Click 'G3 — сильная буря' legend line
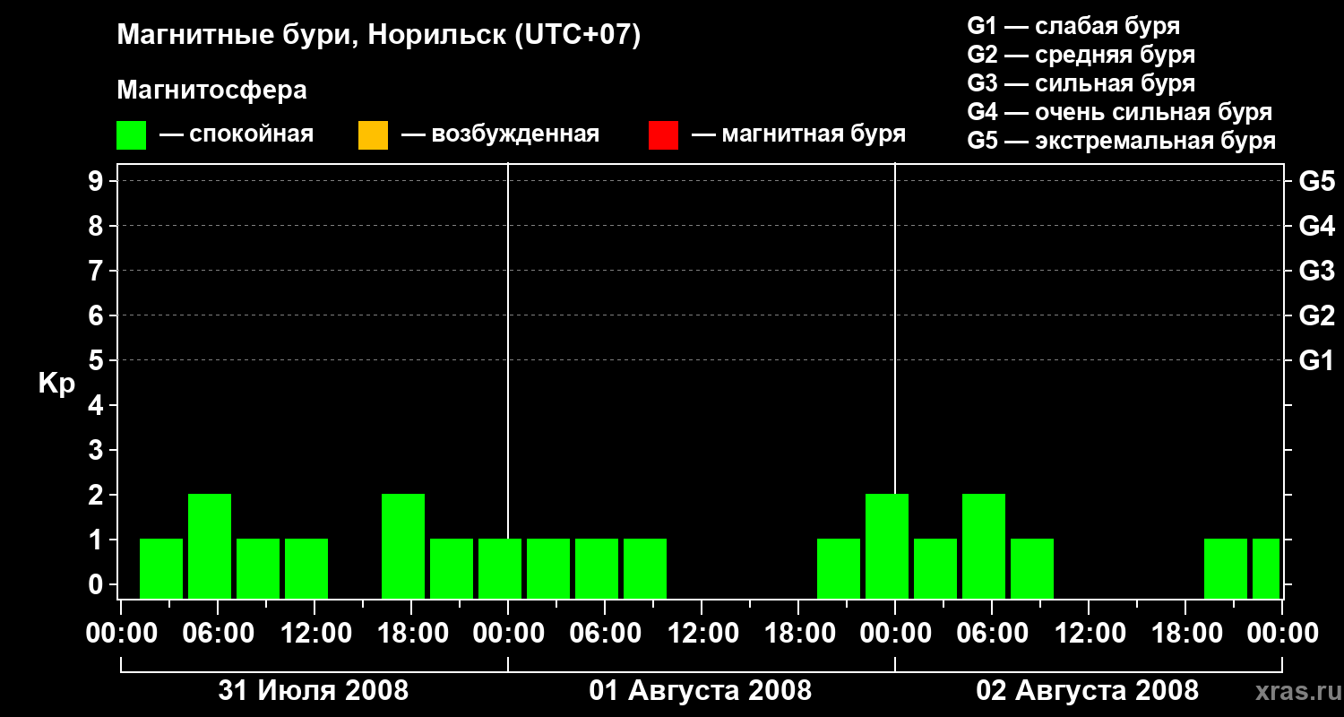The image size is (1344, 717). click(1081, 83)
